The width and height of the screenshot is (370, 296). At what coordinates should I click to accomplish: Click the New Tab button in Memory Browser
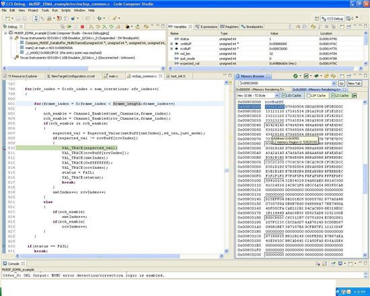(355, 83)
